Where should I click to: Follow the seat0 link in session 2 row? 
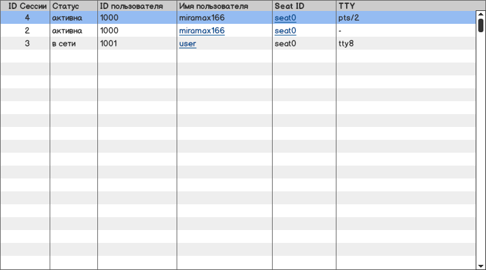(x=286, y=31)
